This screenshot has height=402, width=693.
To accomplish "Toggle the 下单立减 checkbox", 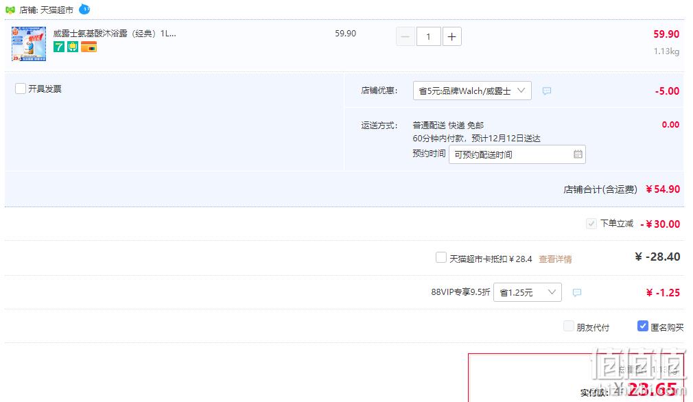I will coord(591,224).
